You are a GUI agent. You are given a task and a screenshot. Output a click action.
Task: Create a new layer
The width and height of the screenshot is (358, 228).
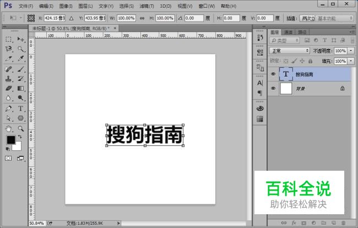click(x=333, y=222)
